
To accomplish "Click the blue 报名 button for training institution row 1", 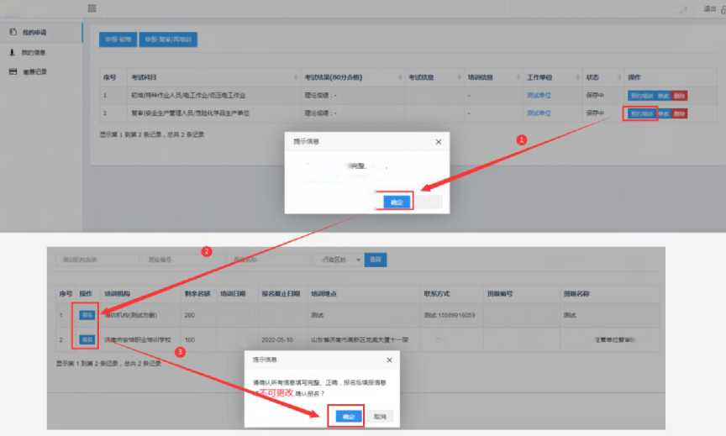I will (87, 315).
